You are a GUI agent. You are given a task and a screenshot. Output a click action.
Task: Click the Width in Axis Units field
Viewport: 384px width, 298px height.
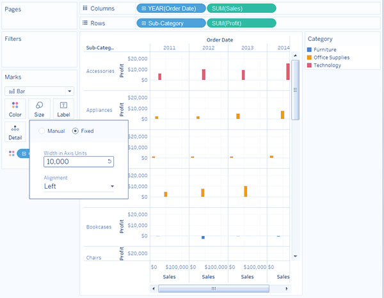click(79, 162)
